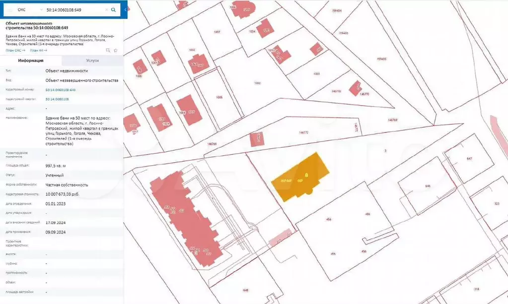Click parcel 1005 on the map

[219, 97]
